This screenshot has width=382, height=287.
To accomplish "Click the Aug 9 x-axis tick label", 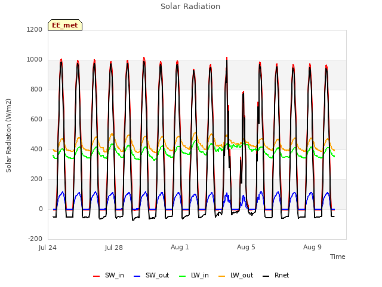I will [312, 247].
